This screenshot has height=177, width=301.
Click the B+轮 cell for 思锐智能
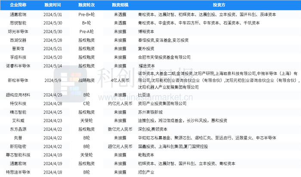pos(86,23)
